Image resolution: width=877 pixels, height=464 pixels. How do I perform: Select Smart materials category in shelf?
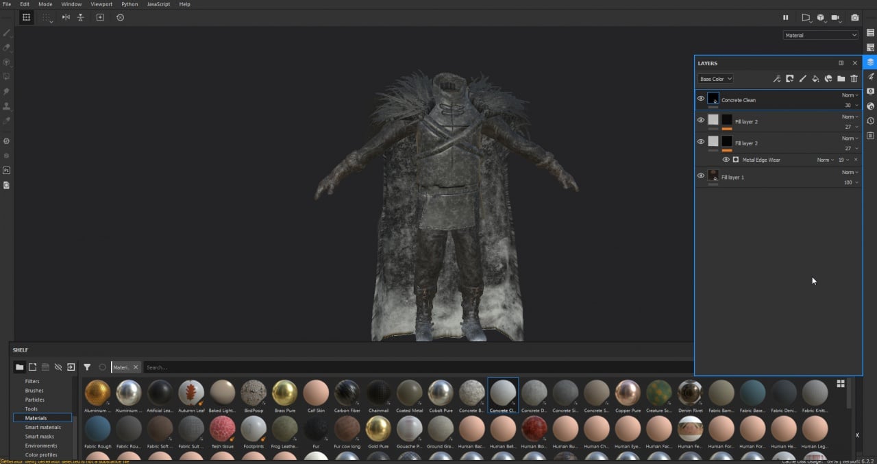tap(42, 427)
